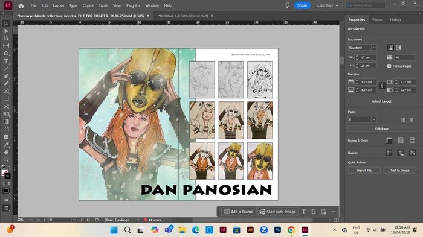
Task: Select the Type icon in the contextual task bar
Action: 303,212
